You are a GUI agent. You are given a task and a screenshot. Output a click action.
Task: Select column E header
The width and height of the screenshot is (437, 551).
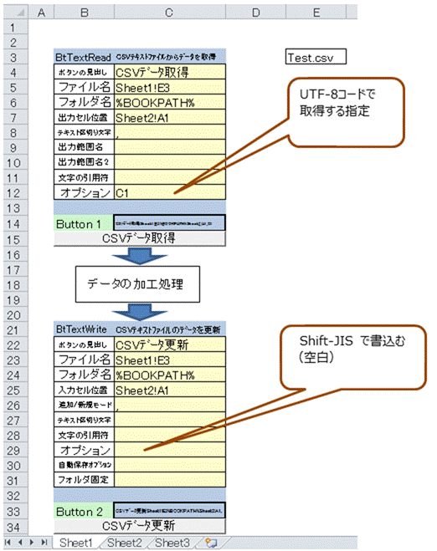(316, 13)
